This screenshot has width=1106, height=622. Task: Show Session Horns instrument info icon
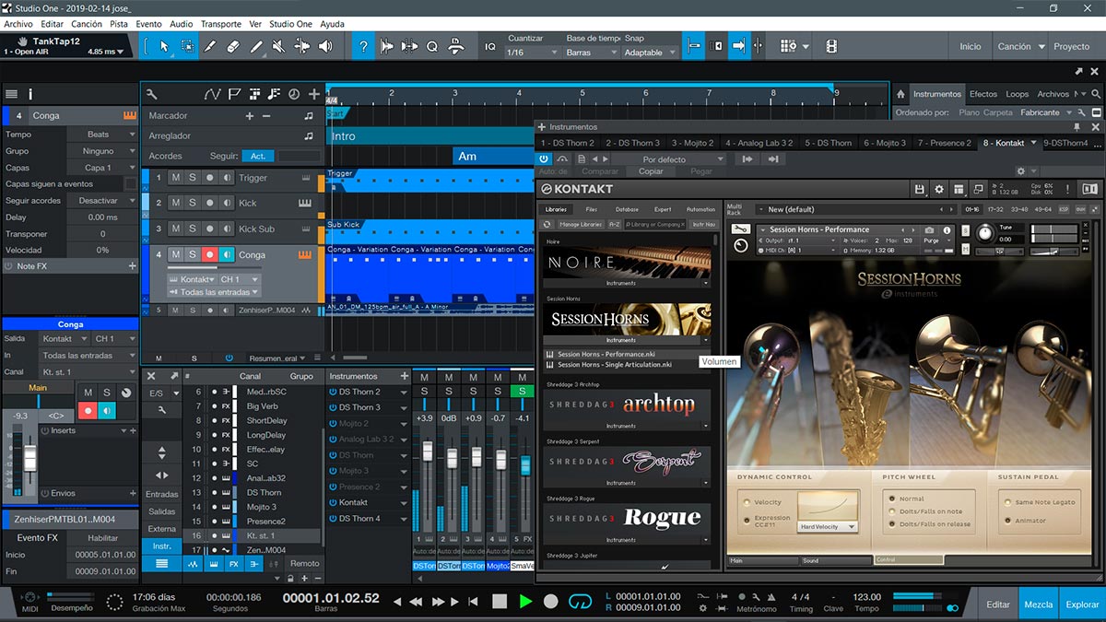click(945, 229)
